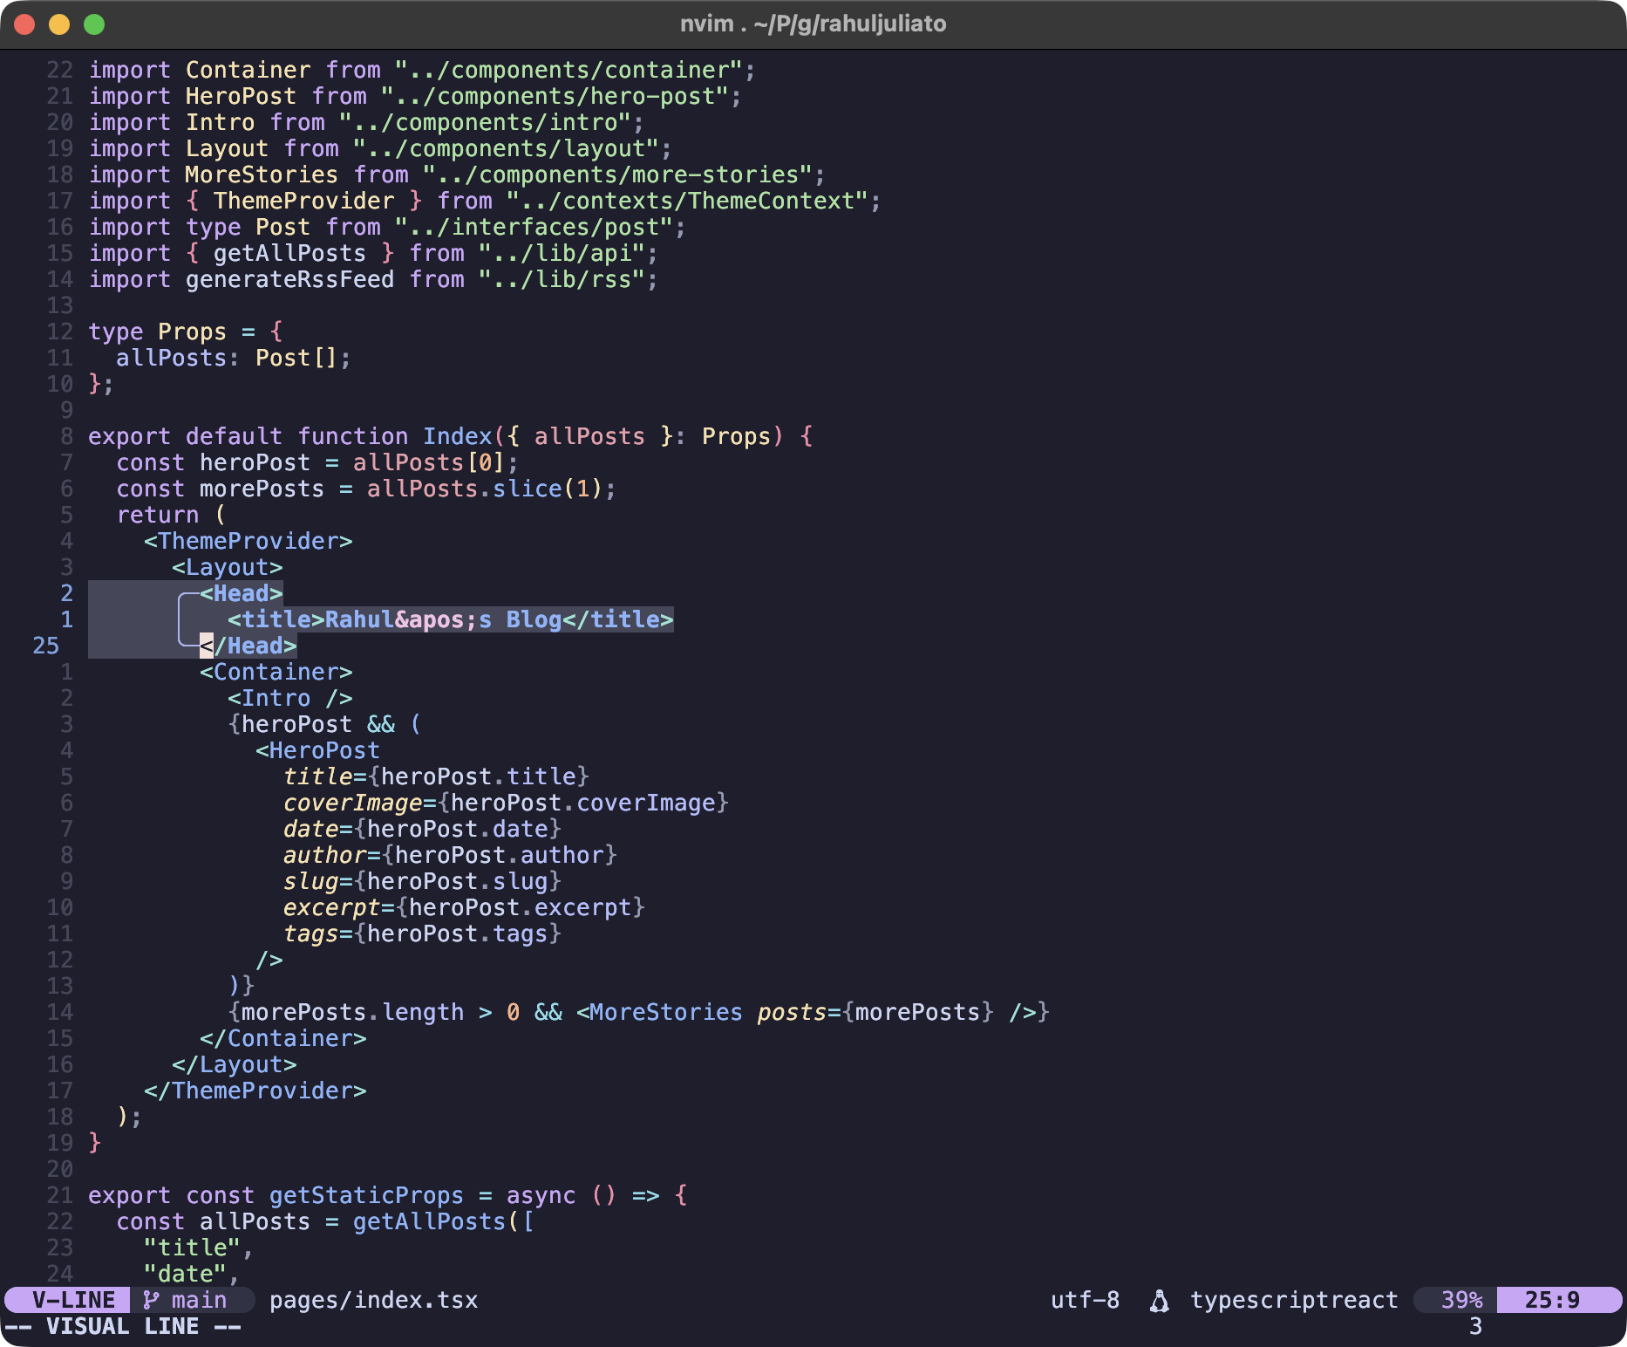The height and width of the screenshot is (1347, 1627).
Task: Click the closing </Container> tag
Action: coord(283,1038)
